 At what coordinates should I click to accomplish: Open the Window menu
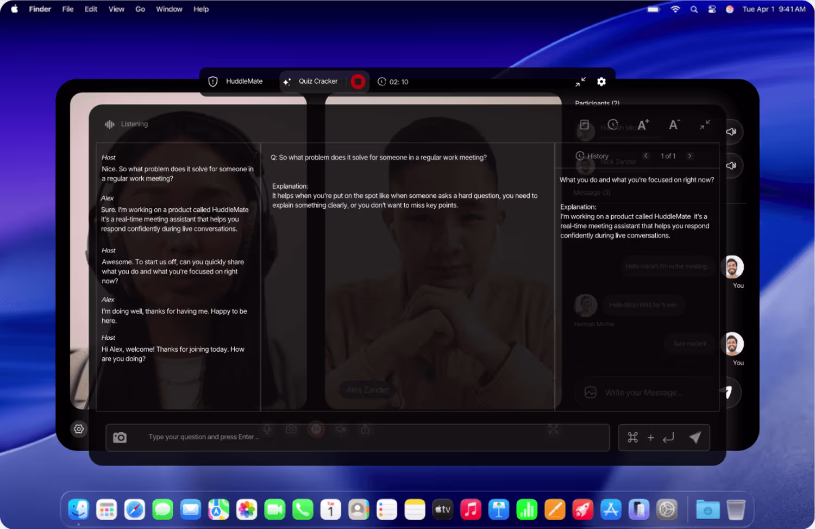pos(169,9)
